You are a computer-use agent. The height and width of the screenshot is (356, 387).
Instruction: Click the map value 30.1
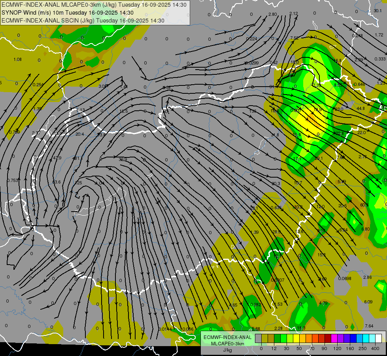[x=378, y=11]
